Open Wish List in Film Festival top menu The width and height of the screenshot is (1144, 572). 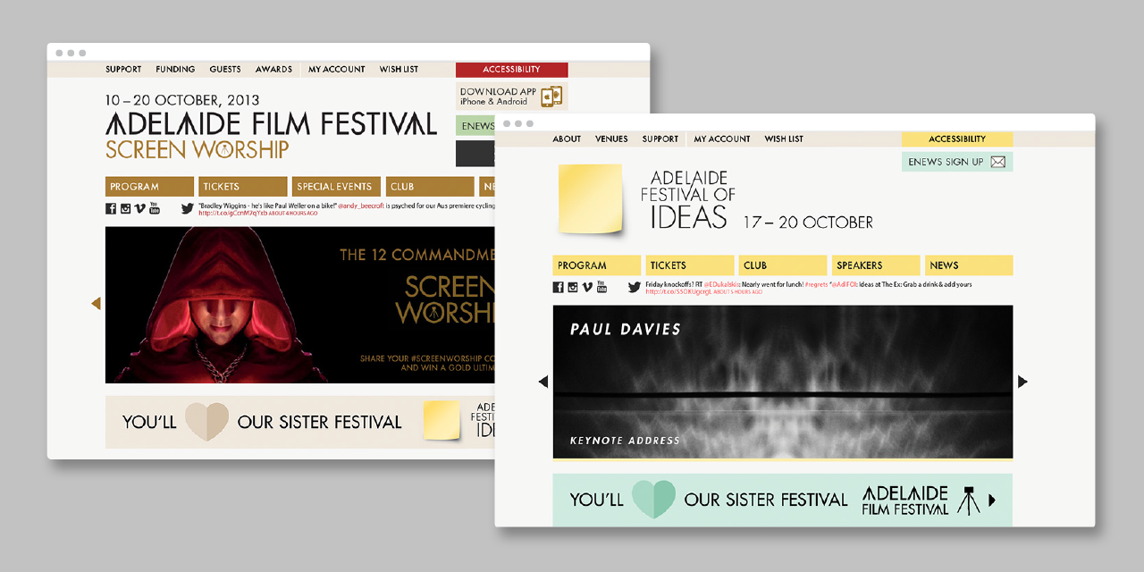[x=399, y=69]
